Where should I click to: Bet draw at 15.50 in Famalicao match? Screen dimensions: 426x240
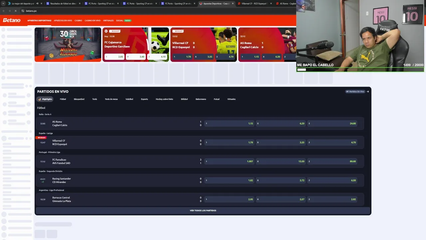[281, 161]
